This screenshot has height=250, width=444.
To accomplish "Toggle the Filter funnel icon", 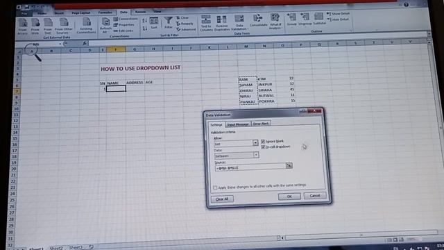I will [168, 23].
